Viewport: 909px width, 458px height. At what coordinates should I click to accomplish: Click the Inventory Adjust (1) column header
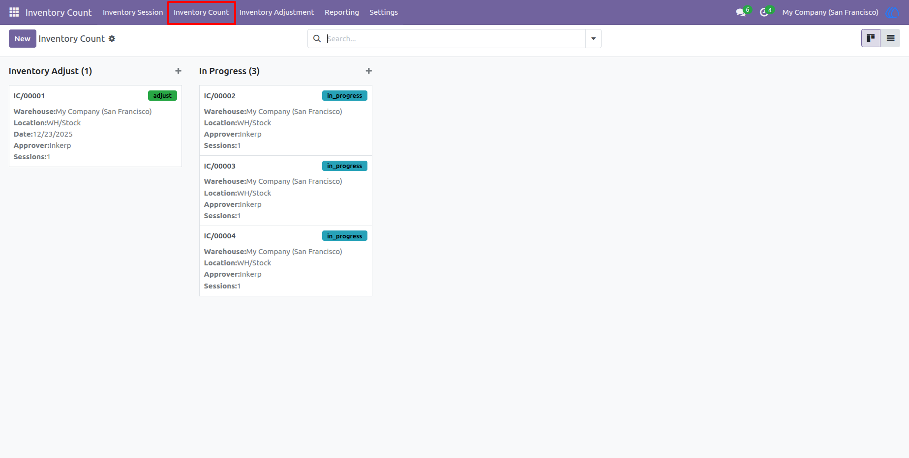[50, 71]
